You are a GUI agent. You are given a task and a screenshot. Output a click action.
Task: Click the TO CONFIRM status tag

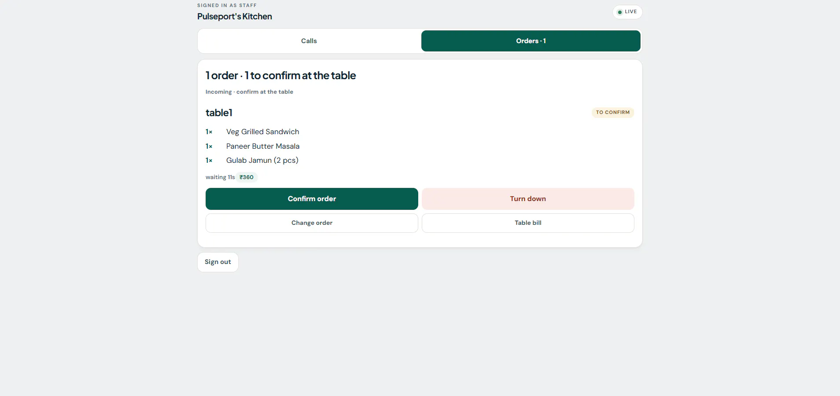613,112
